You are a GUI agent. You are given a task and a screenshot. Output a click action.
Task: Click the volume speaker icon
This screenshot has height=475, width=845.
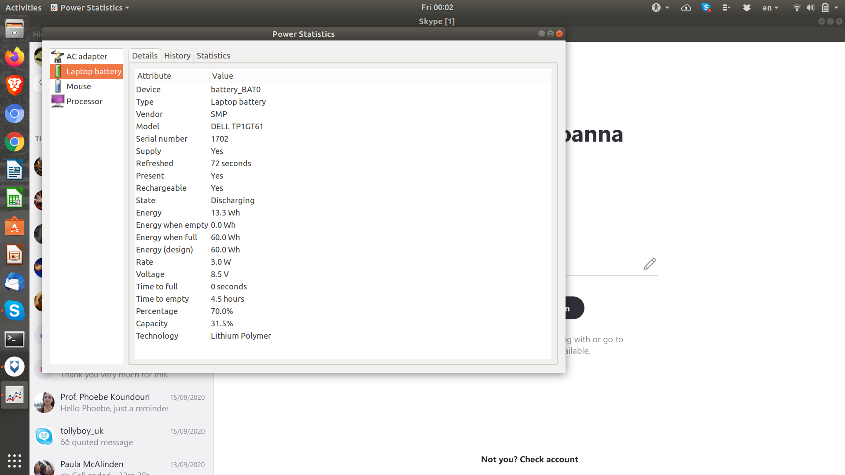[x=810, y=7]
